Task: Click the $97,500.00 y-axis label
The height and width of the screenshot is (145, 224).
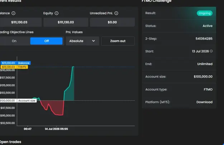Action: click(x=8, y=108)
